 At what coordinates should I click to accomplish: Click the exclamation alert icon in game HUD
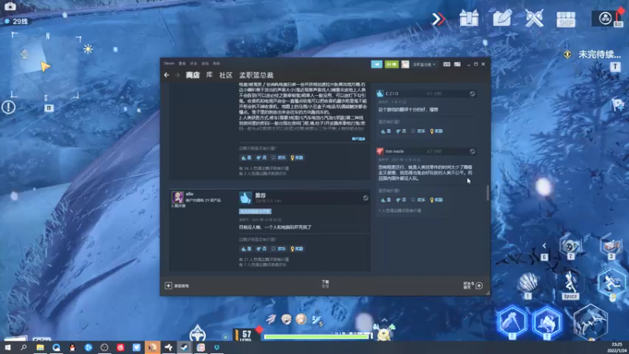point(9,107)
